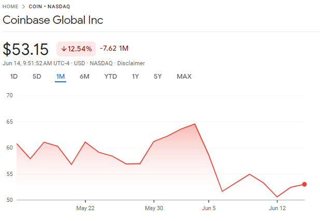
Task: Select the 1Y range tab
Action: click(135, 77)
